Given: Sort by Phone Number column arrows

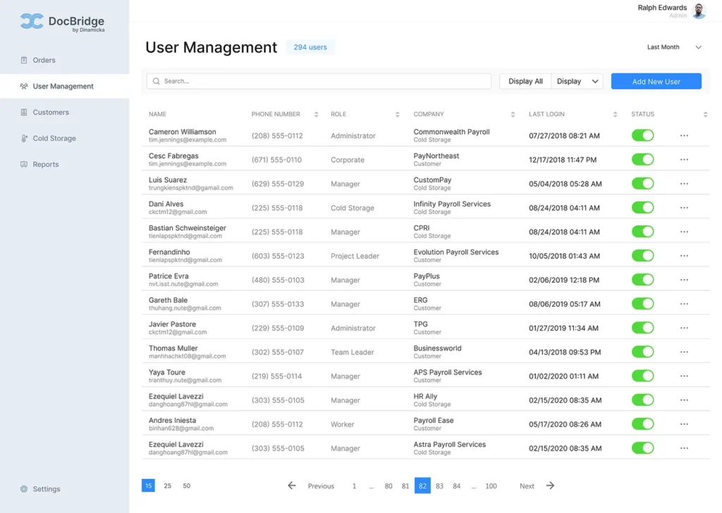Looking at the screenshot, I should [316, 115].
